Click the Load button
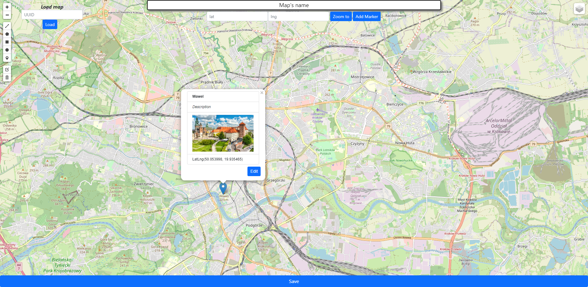This screenshot has width=588, height=287. tap(50, 25)
